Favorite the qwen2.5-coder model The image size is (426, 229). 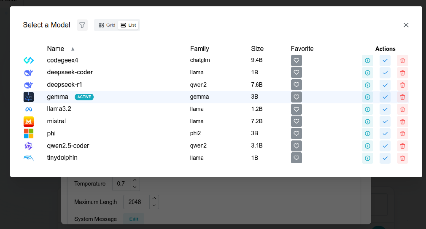click(296, 146)
